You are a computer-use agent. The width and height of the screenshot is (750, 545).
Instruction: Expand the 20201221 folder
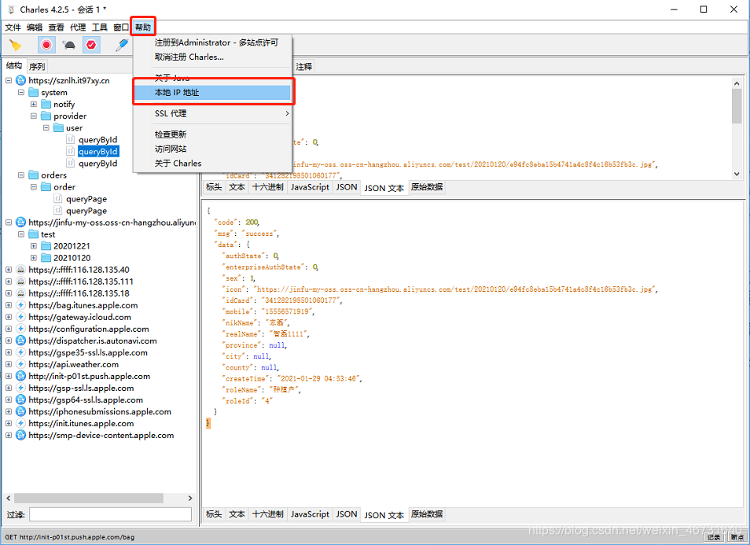click(x=34, y=246)
